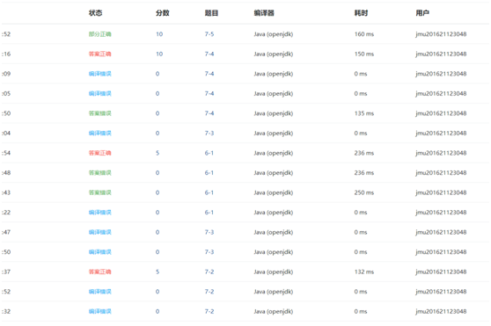The height and width of the screenshot is (326, 491).
Task: Open 答案错误 status in the :48 row
Action: click(100, 173)
